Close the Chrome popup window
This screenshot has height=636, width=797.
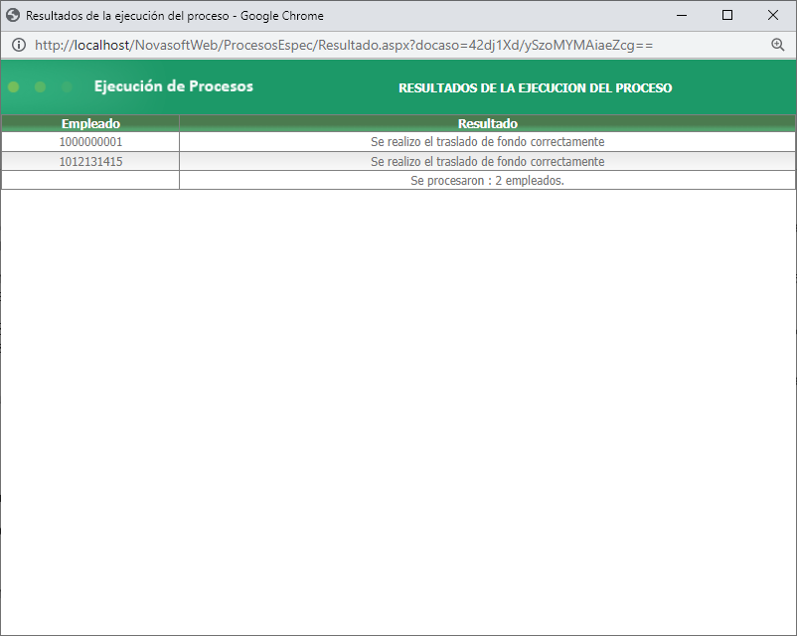tap(773, 15)
